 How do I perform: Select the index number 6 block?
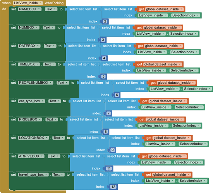pyautogui.click(x=117, y=95)
